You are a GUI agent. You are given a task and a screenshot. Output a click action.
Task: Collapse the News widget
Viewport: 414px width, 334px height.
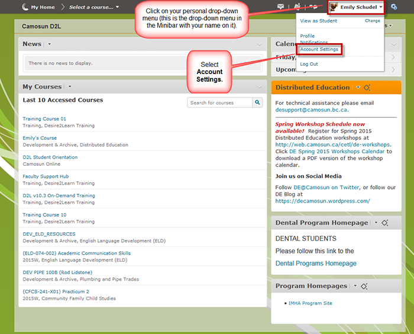[x=260, y=44]
